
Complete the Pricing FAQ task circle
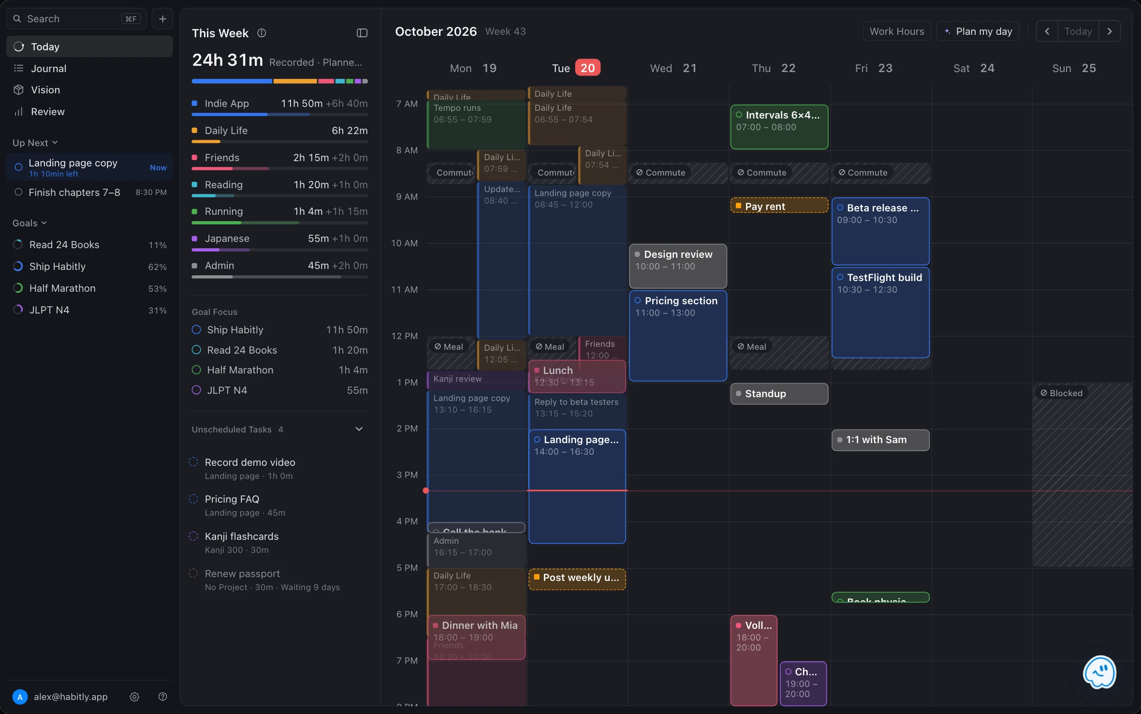tap(193, 499)
